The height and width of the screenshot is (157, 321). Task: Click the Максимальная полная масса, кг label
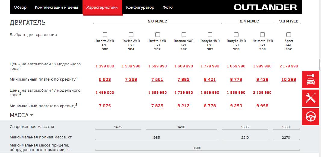click(41, 138)
